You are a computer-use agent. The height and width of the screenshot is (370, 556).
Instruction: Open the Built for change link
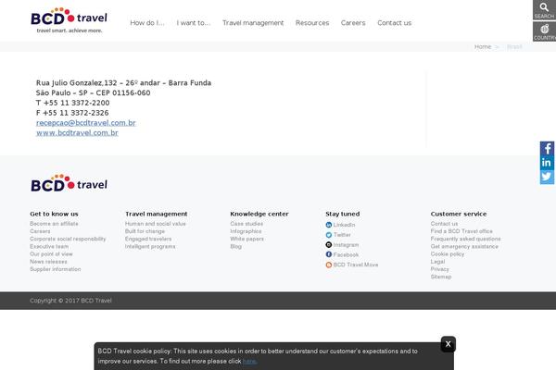click(x=145, y=231)
